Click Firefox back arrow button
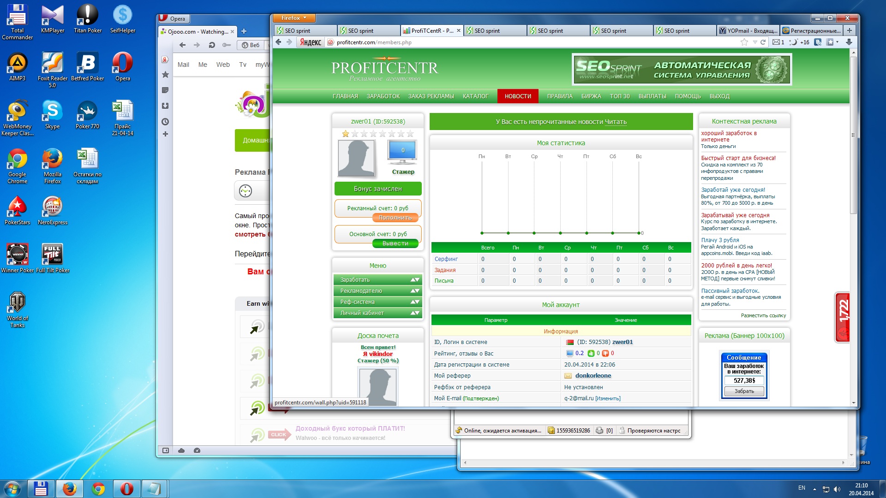 coord(278,42)
